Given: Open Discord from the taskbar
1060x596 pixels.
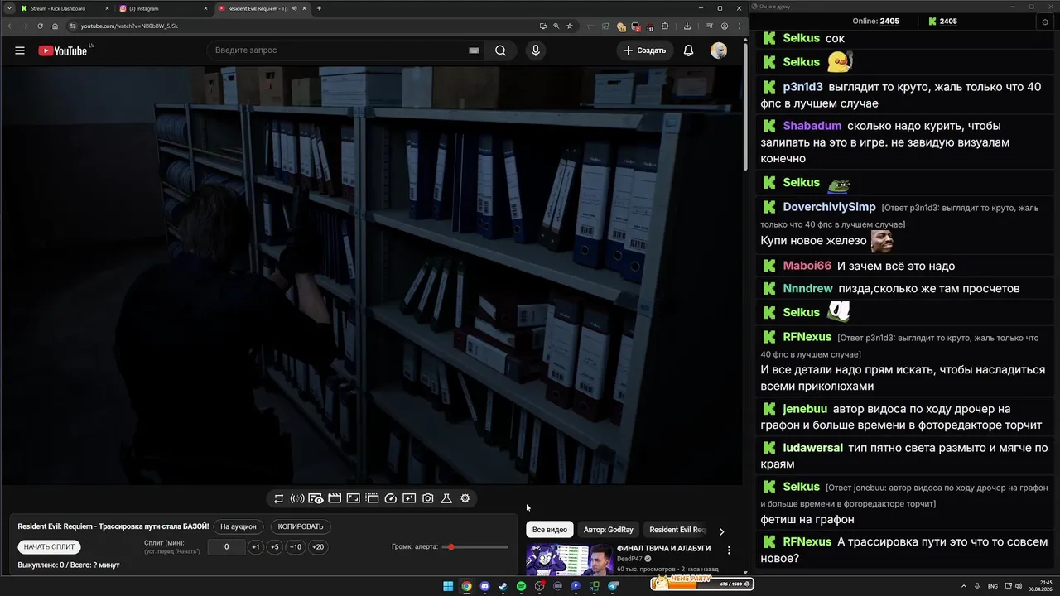Looking at the screenshot, I should (x=484, y=586).
